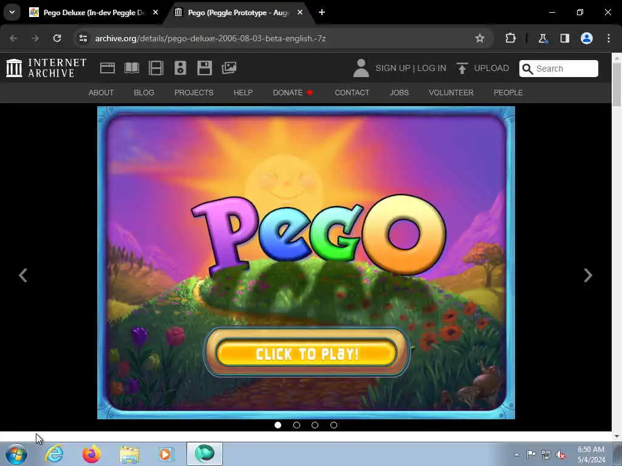Screen dimensions: 622x466
Task: Open the Video film icon
Action: click(156, 68)
